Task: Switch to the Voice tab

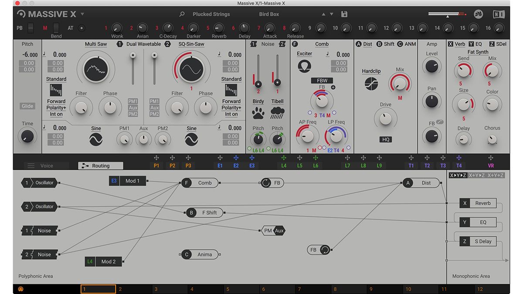Action: [47, 166]
